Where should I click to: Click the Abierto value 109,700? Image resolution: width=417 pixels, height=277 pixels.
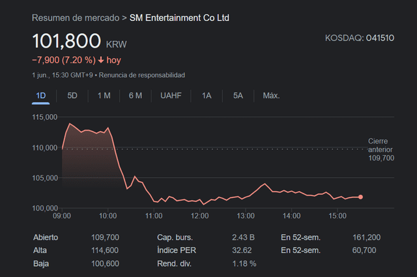[105, 237]
